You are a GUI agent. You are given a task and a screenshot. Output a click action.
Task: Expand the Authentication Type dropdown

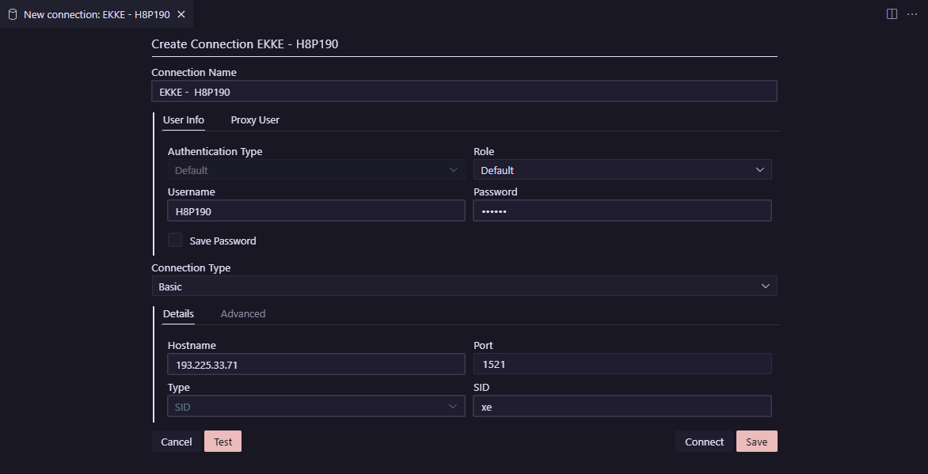click(x=315, y=169)
